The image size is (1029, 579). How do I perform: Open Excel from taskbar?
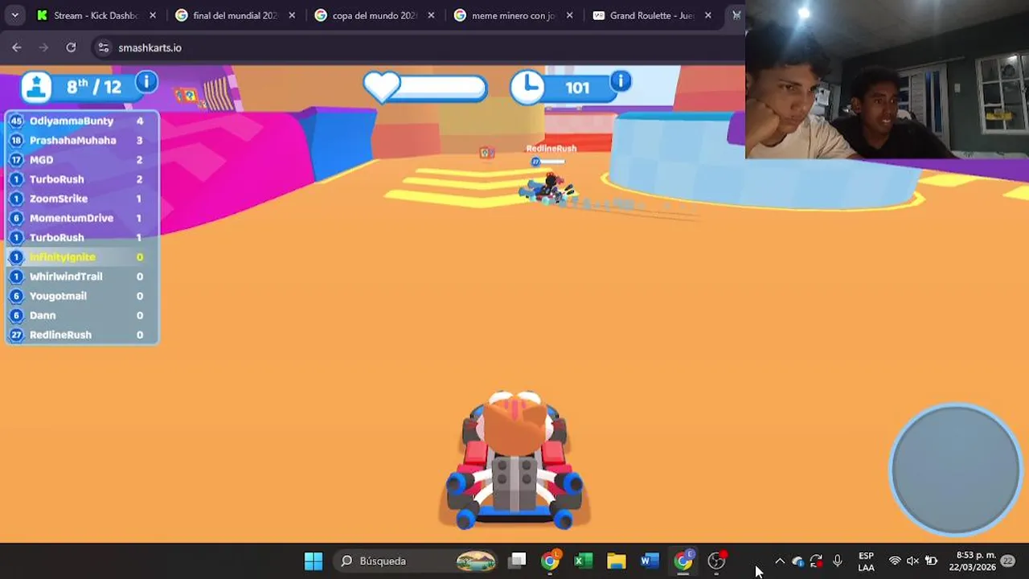point(584,561)
